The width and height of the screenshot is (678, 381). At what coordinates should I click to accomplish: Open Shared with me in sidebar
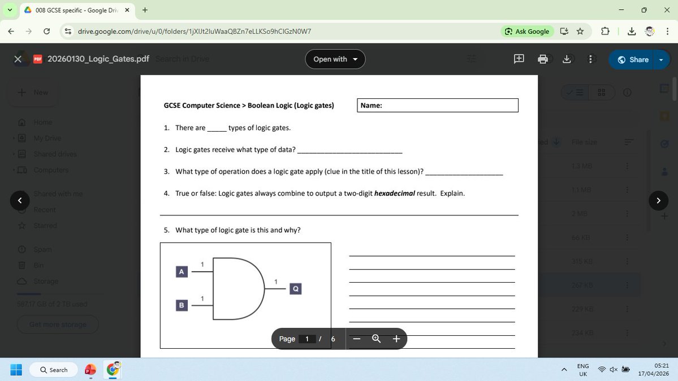coord(58,194)
